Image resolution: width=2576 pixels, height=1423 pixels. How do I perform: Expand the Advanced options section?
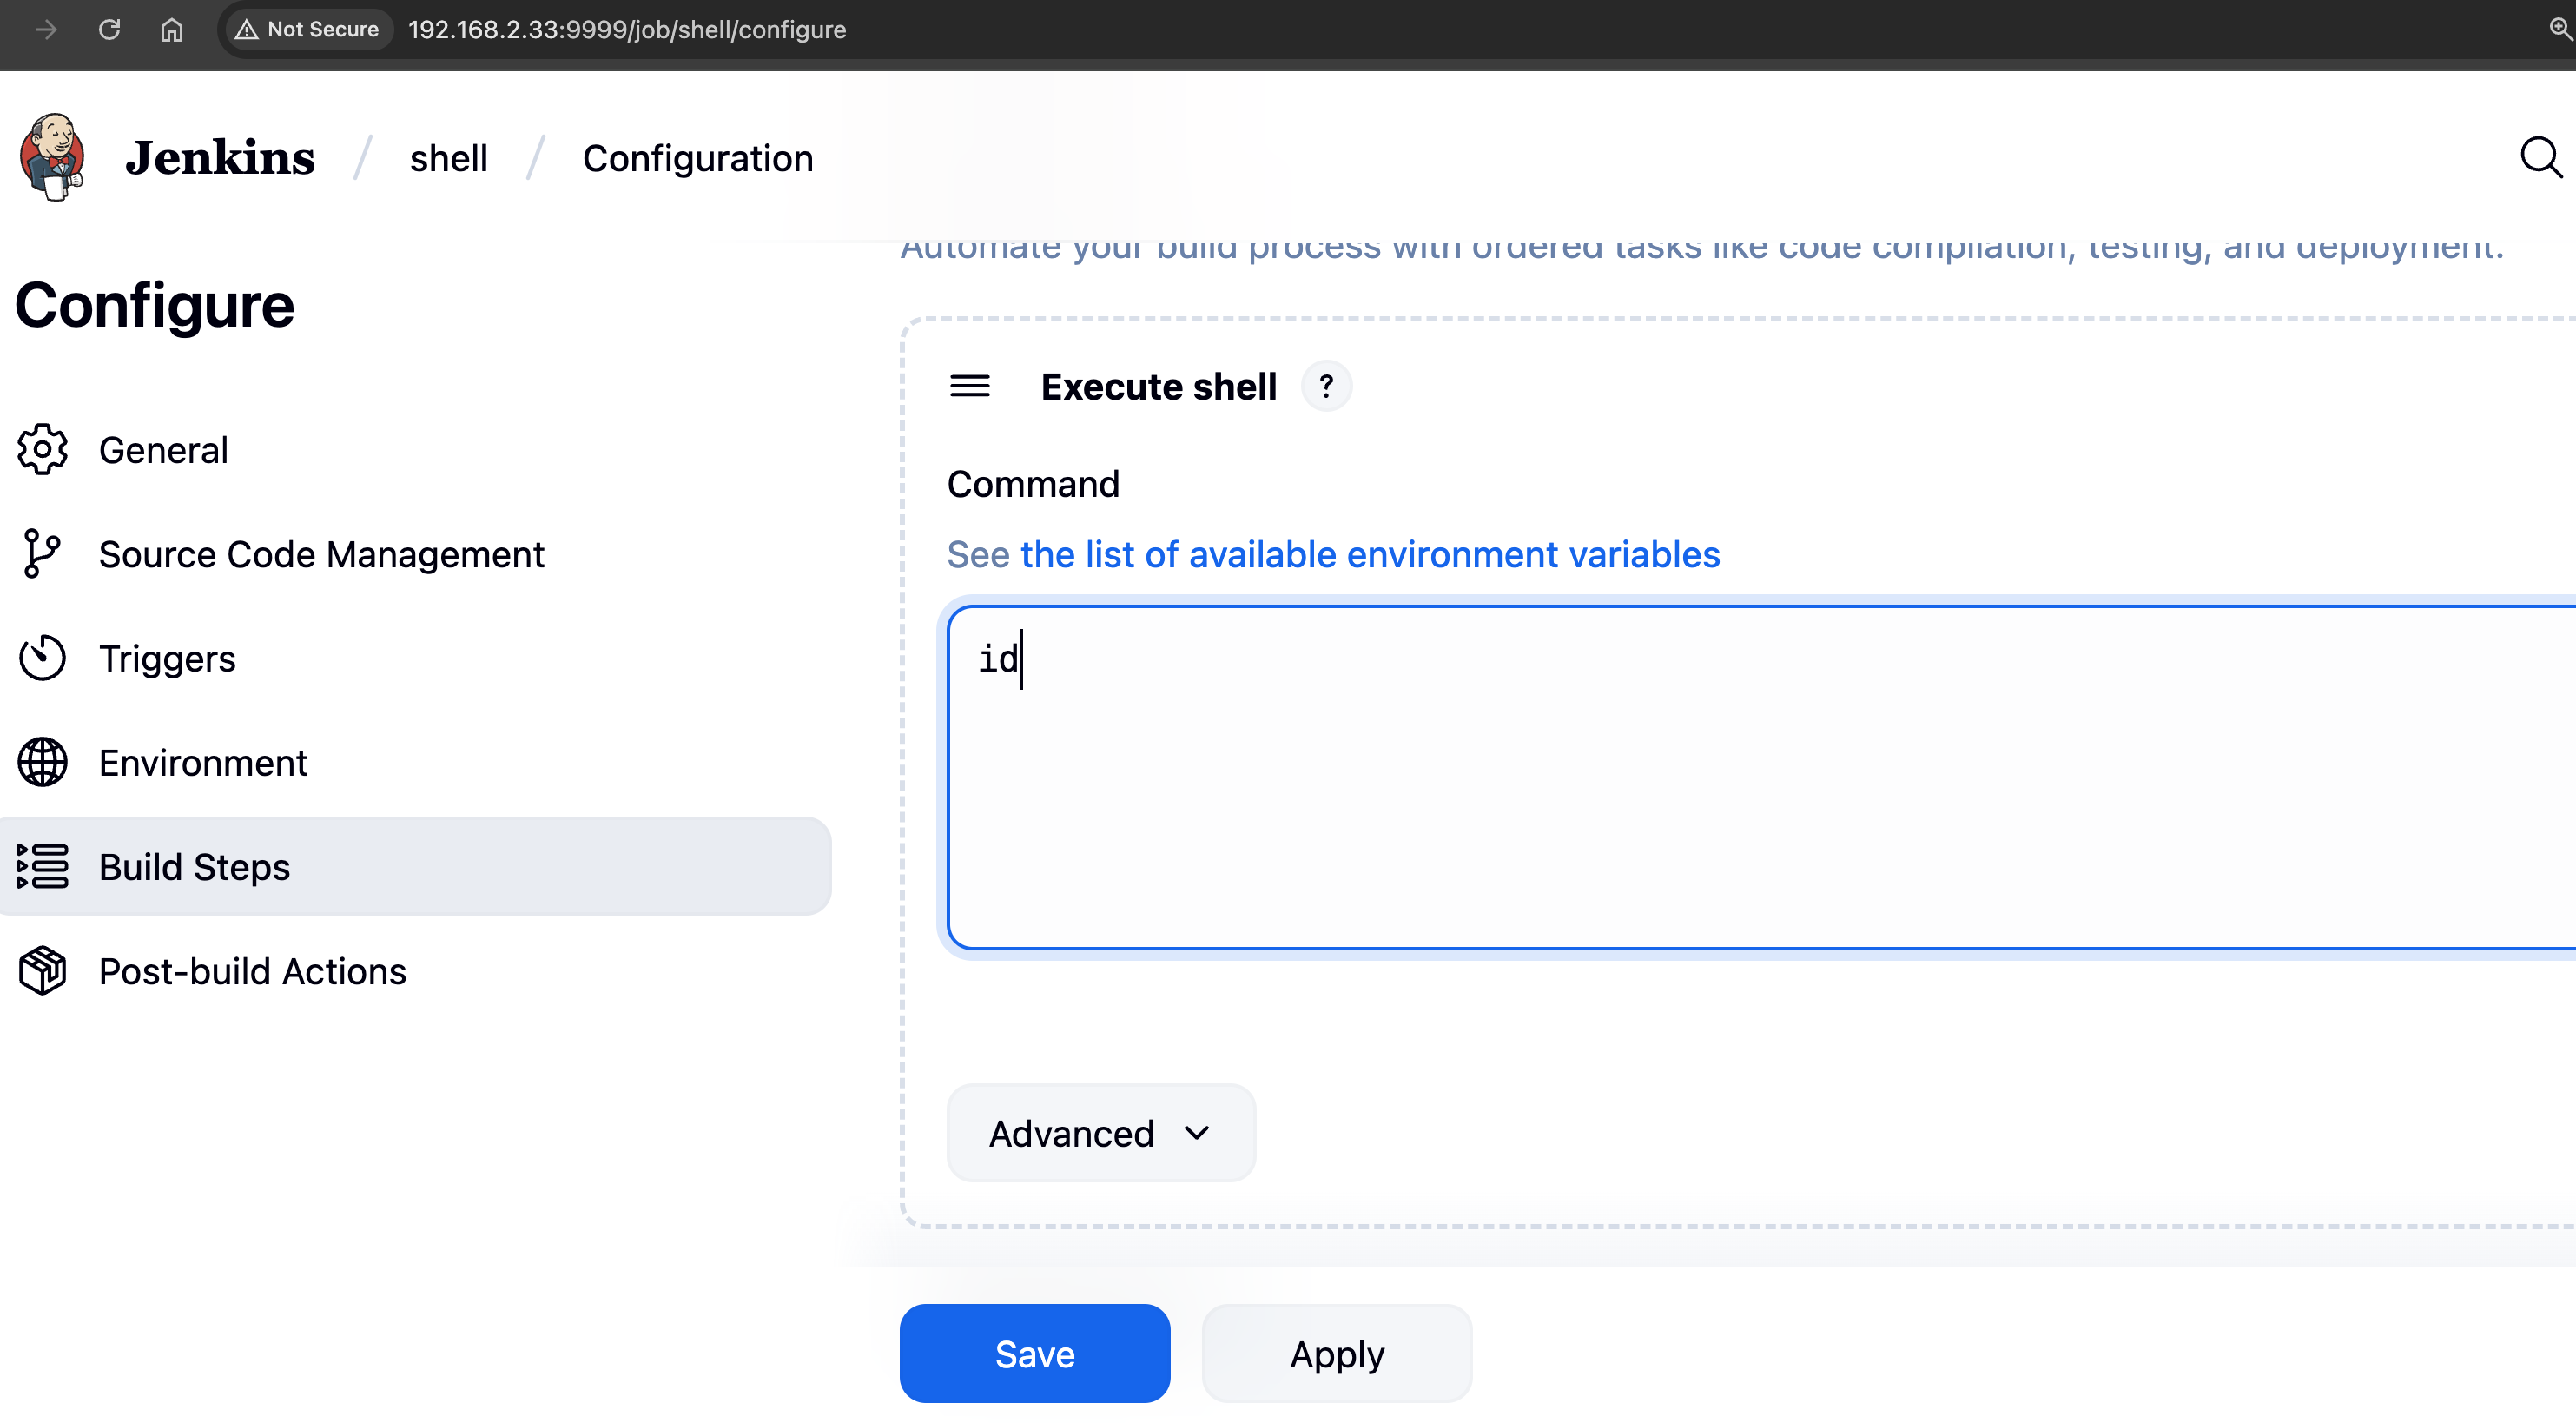coord(1100,1133)
